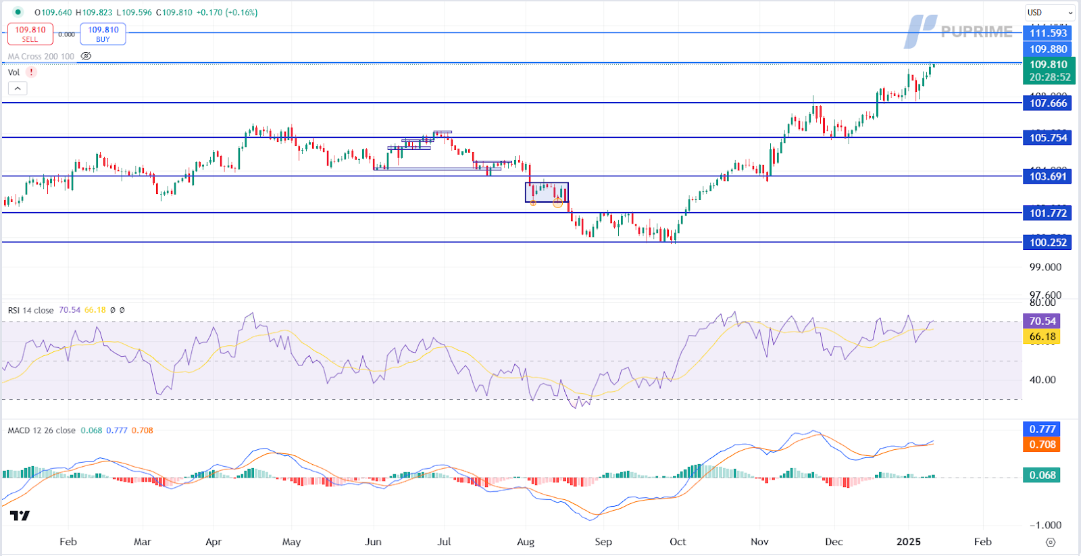Screen dimensions: 1081x556
Task: Click the 109.880 price label
Action: [1048, 49]
